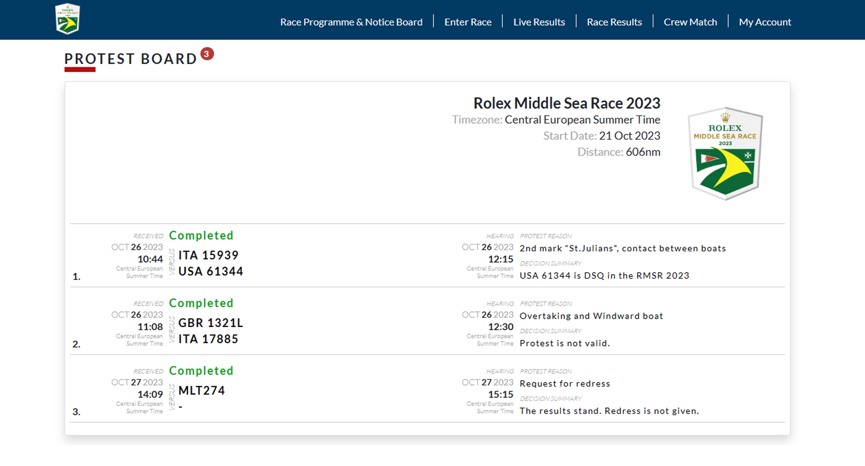The width and height of the screenshot is (865, 466).
Task: Click the Start Date 21 Oct 2023 line
Action: 602,136
